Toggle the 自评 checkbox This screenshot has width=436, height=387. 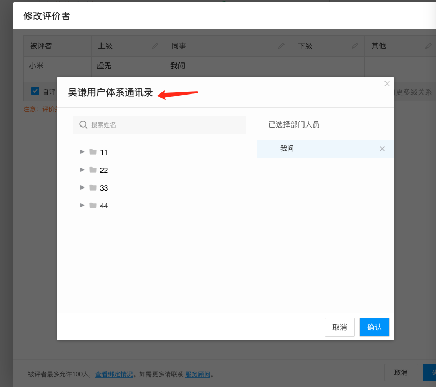pos(35,91)
